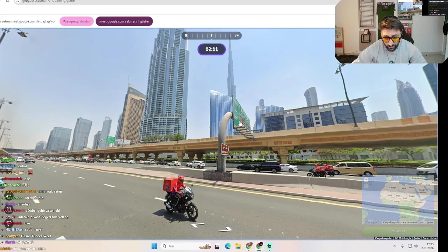The image size is (448, 252).
Task: Click the compass heading bar
Action: pos(211,35)
